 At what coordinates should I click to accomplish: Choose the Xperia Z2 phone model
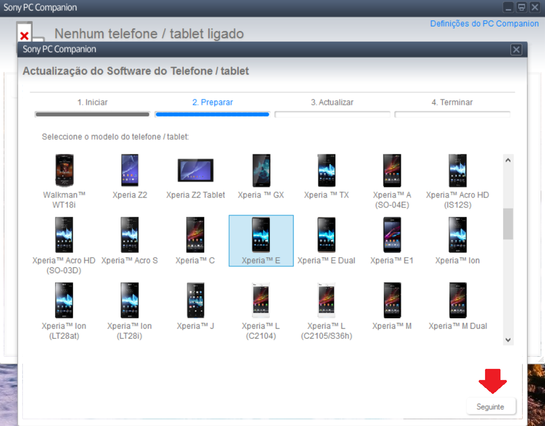pos(130,171)
